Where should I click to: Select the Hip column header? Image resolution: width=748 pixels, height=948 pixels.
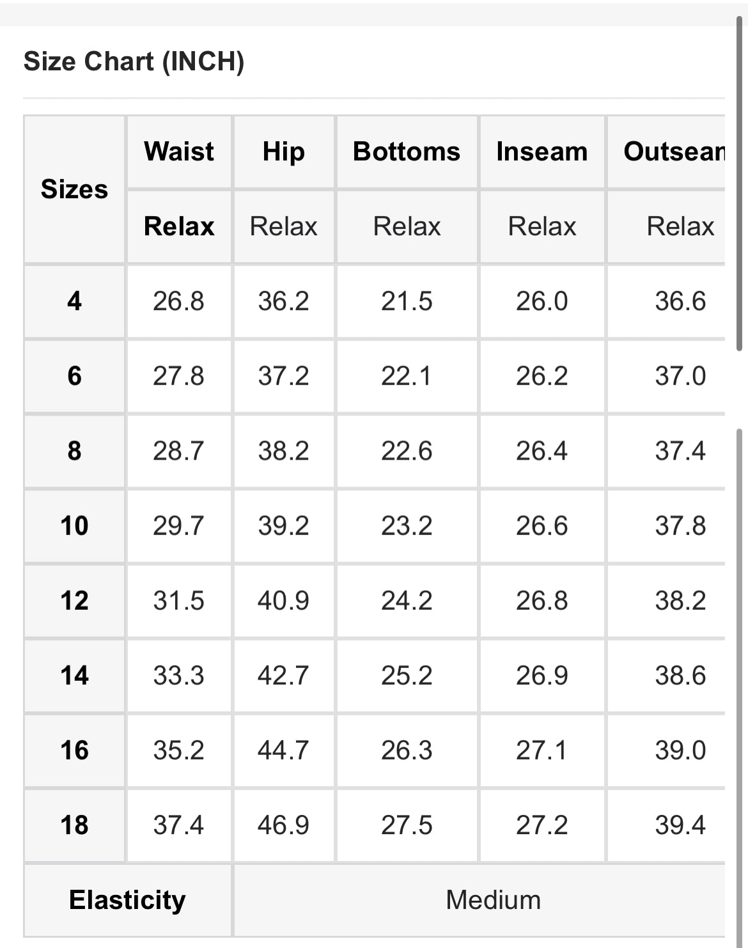(283, 152)
